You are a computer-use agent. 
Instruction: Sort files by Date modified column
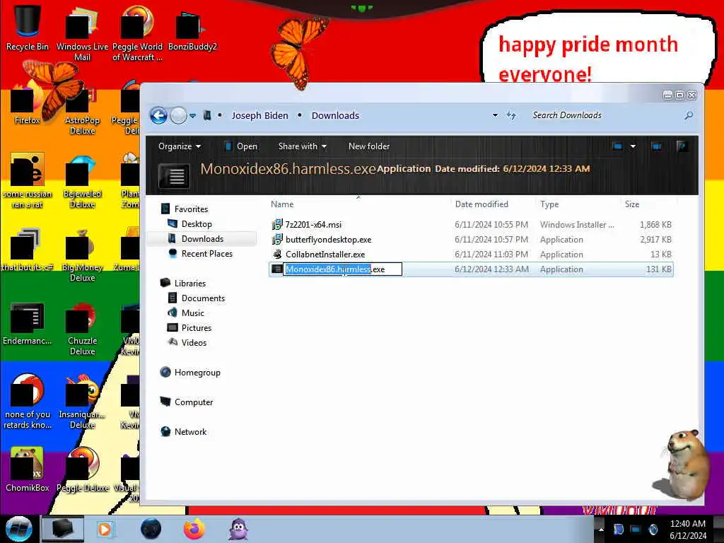(481, 204)
